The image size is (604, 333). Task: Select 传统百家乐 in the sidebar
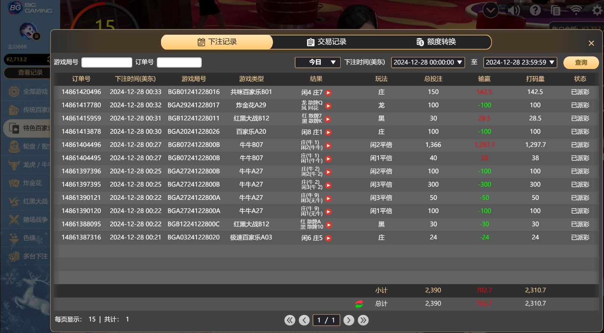coord(26,110)
